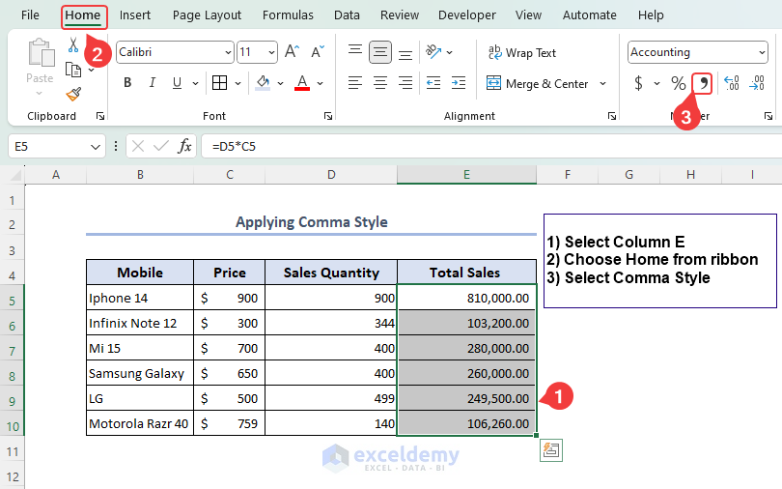Viewport: 782px width, 489px height.
Task: Apply Percent Style format
Action: pyautogui.click(x=678, y=84)
